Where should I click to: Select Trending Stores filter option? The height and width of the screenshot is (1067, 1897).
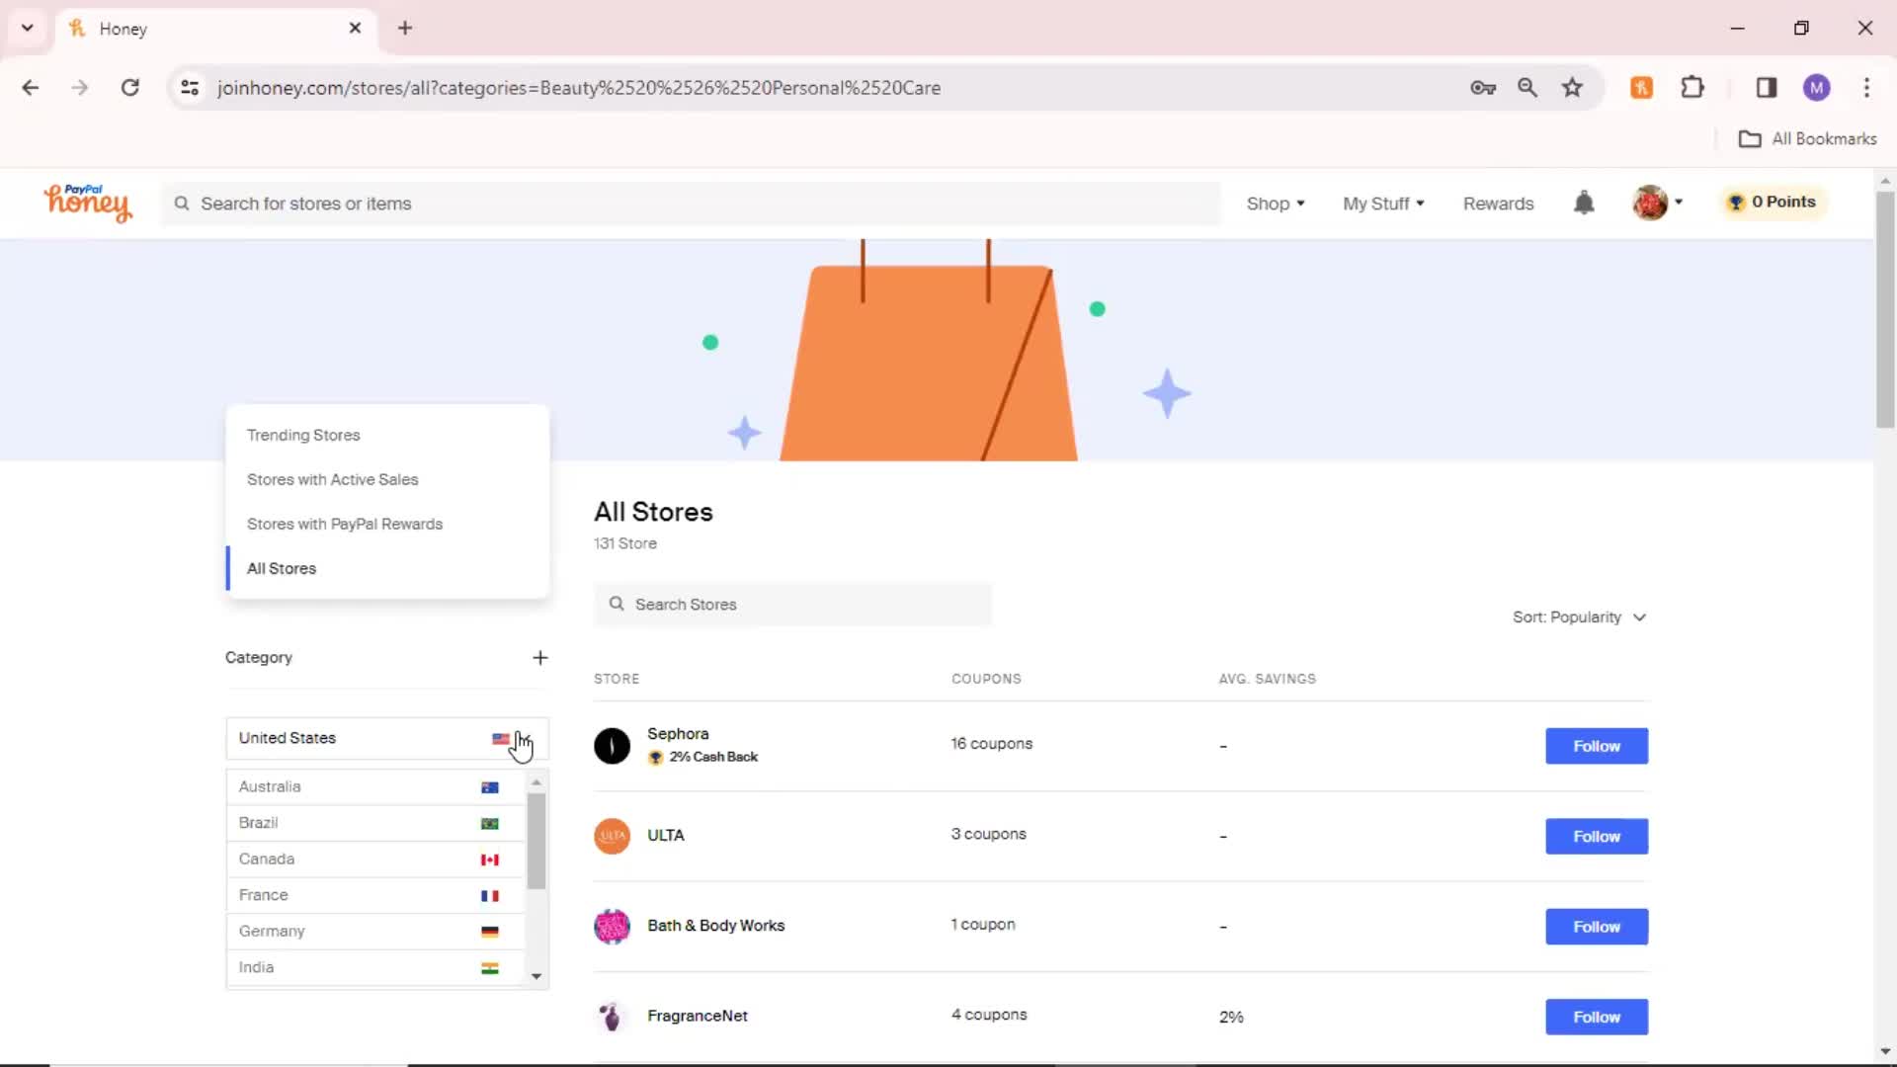[302, 434]
